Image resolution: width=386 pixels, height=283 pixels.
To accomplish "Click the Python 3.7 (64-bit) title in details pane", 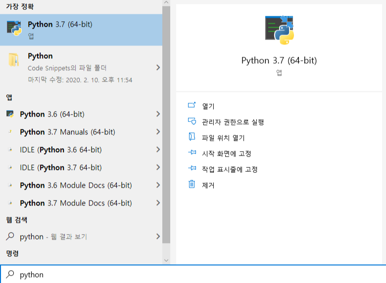I will pos(279,60).
